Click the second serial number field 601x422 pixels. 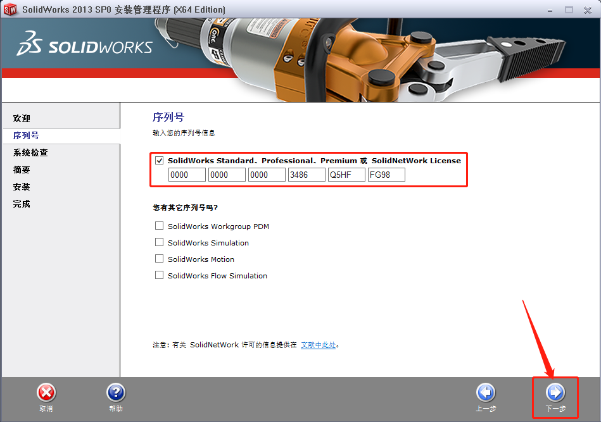pos(227,175)
